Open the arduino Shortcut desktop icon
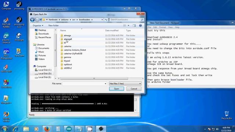Screen dimensions: 235x132 [x=6, y=38]
